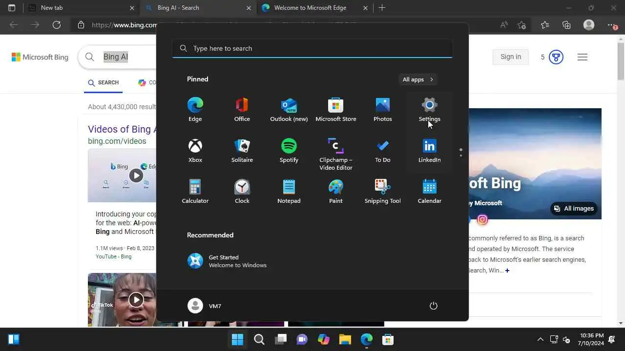This screenshot has width=625, height=351.
Task: Open the Instagram icon link
Action: pyautogui.click(x=482, y=220)
